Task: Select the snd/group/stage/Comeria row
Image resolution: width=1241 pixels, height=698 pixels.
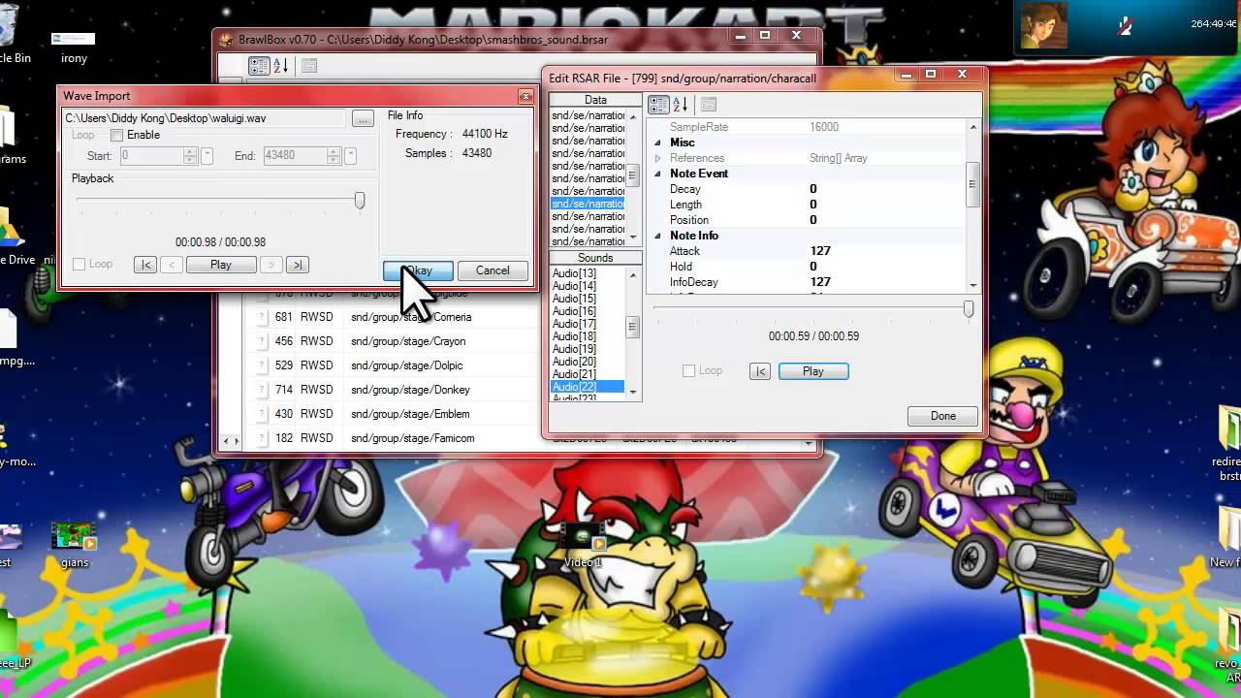Action: coord(411,317)
